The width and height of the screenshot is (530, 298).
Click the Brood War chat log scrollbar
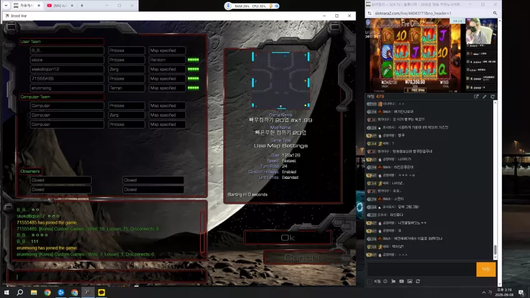(203, 232)
